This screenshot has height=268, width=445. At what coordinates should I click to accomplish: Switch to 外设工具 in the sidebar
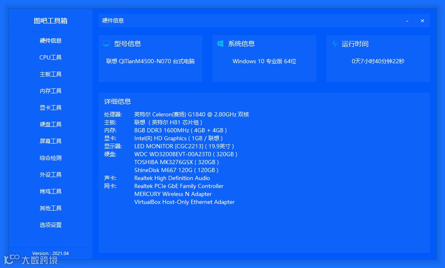(51, 175)
